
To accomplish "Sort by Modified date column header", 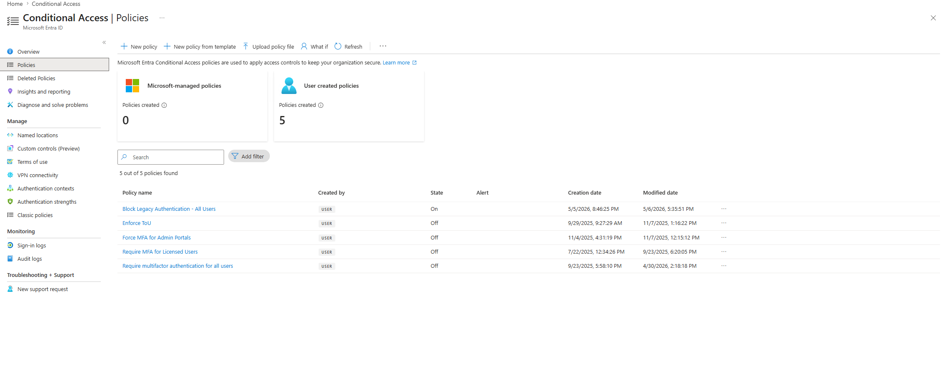I will click(x=660, y=193).
